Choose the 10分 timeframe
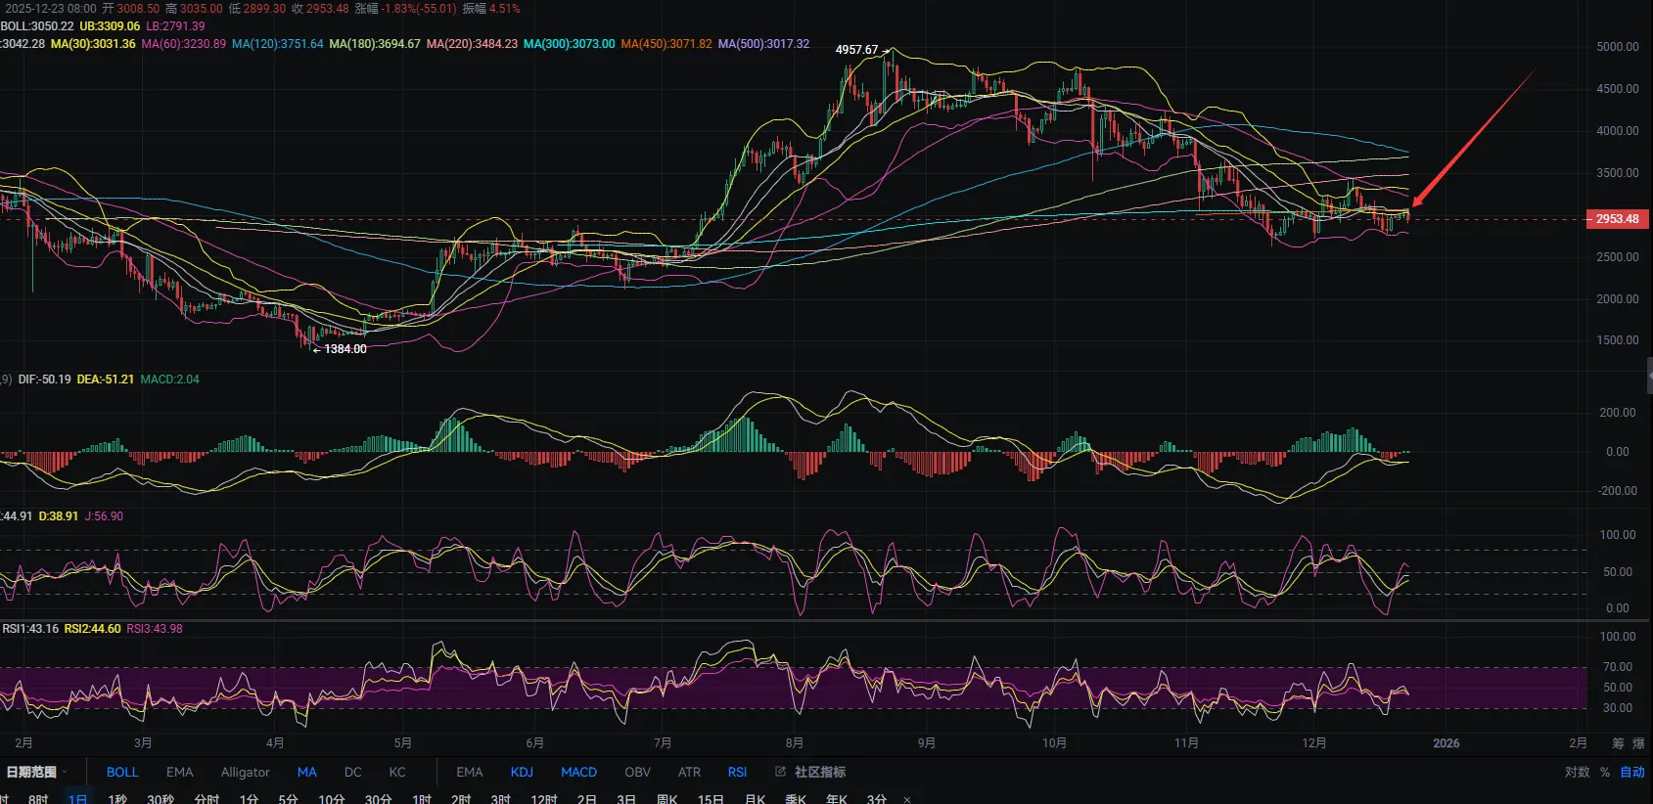The height and width of the screenshot is (804, 1653). [331, 798]
